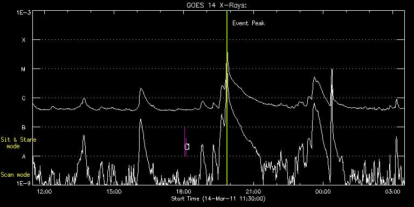Click the "Start Time (14-Mar-11 11:30:00)" caption
The image size is (414, 207).
pos(218,199)
